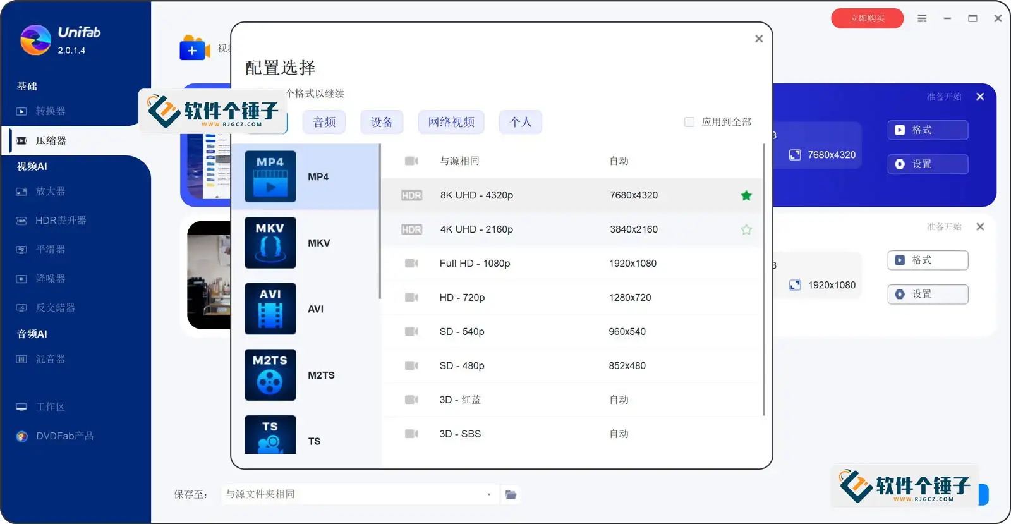The height and width of the screenshot is (524, 1011).
Task: Enable the 应用到全部 checkbox
Action: pyautogui.click(x=689, y=122)
